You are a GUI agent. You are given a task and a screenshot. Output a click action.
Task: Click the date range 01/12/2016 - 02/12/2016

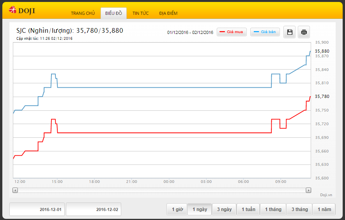coord(190,32)
